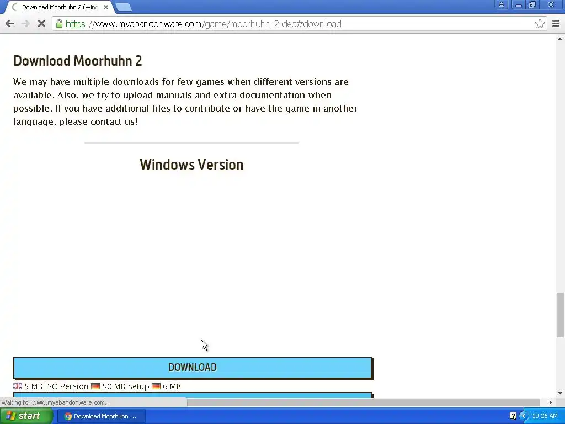Select the Download Moorhuhn 2 tab
This screenshot has height=424, width=565.
[60, 7]
